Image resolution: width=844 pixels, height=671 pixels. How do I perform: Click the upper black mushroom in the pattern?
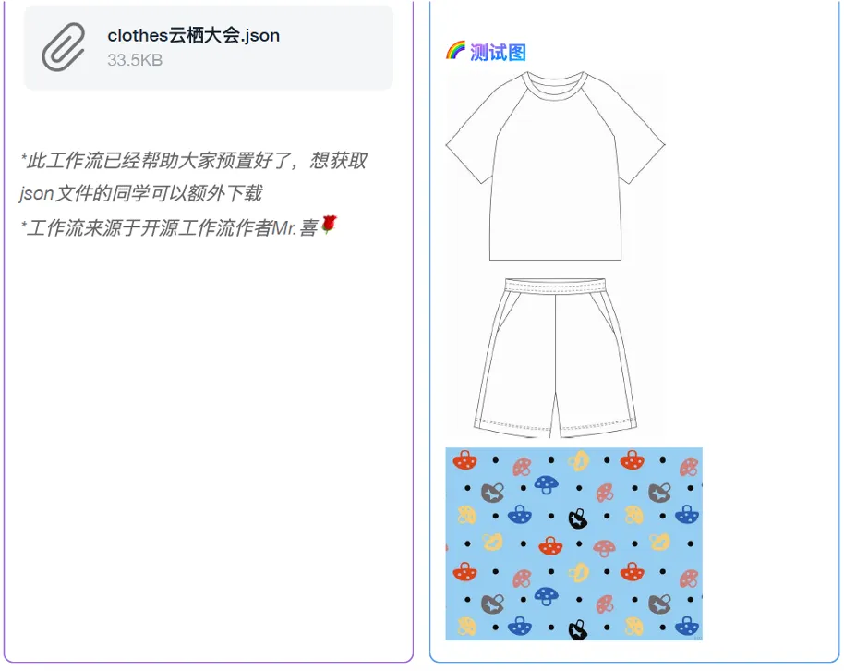coord(577,518)
